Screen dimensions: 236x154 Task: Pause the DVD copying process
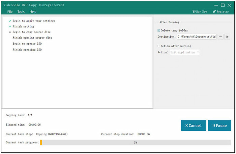(219, 125)
